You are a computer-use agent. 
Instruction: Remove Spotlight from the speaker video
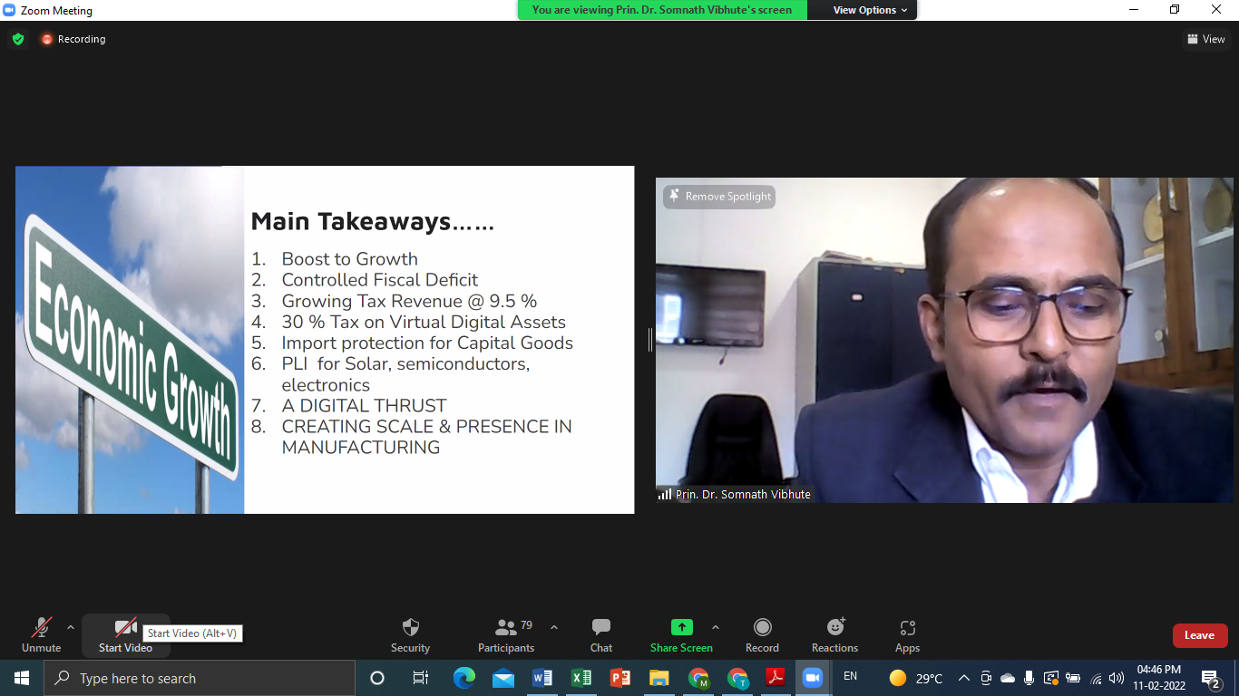[x=719, y=197]
